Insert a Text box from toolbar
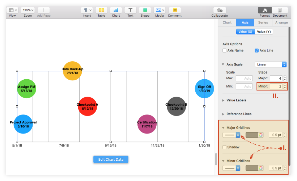Image resolution: width=297 pixels, height=181 pixels. [131, 10]
